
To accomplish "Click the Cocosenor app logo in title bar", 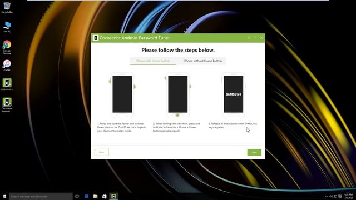I will pyautogui.click(x=96, y=38).
